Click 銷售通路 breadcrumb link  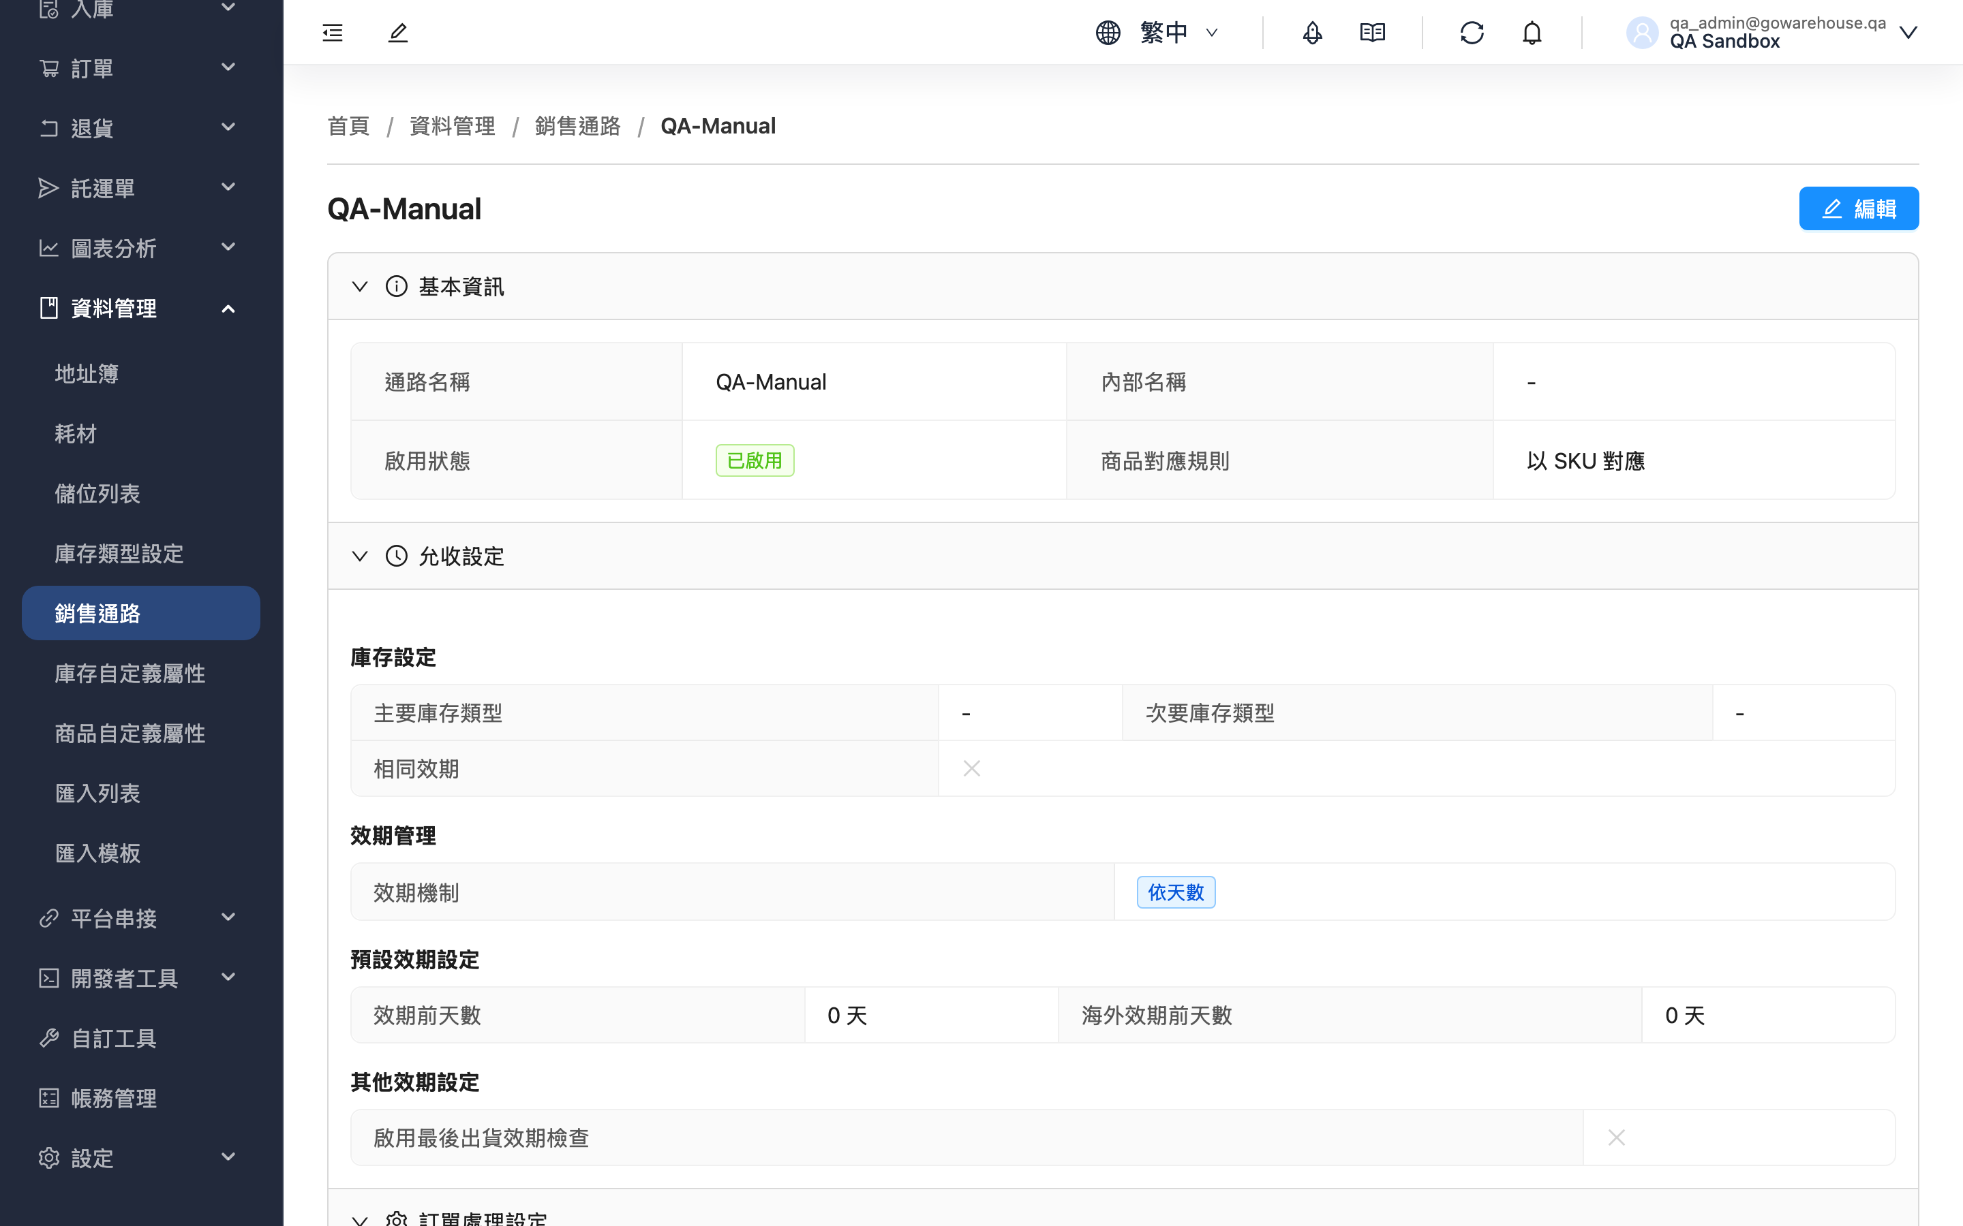tap(577, 126)
